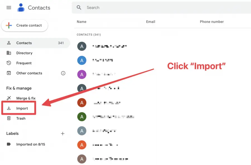
Task: Click the search magnifier icon
Action: pos(79,8)
